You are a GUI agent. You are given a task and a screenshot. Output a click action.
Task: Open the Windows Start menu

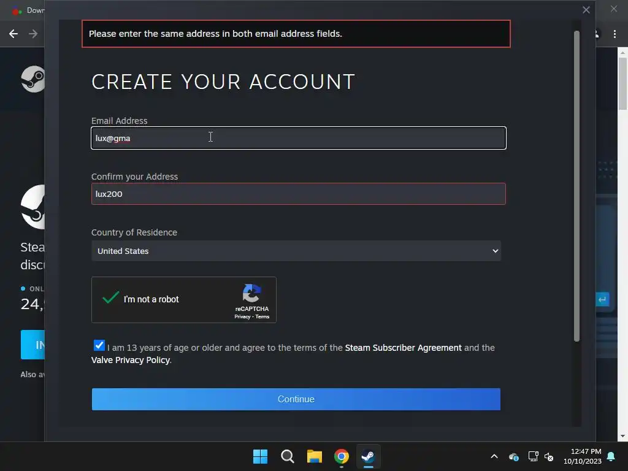tap(260, 456)
